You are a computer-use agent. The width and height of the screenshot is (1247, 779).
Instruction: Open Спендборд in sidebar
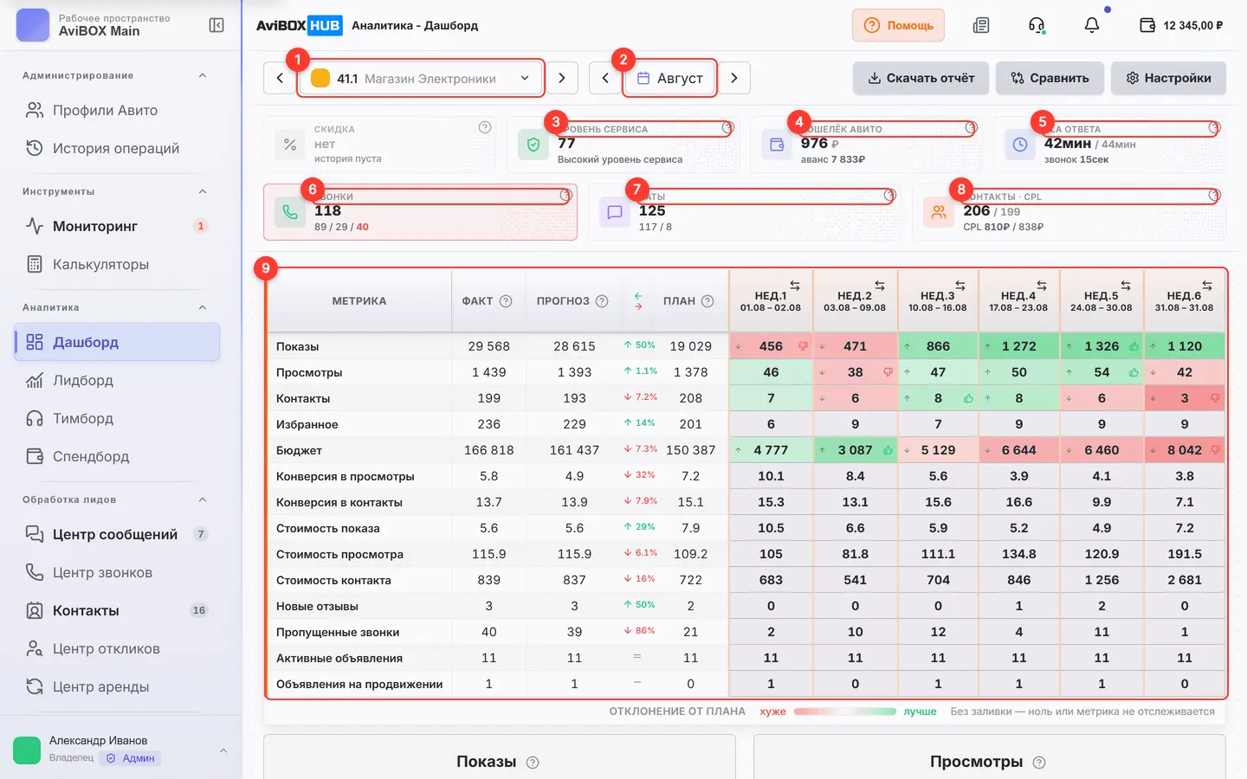(x=117, y=456)
